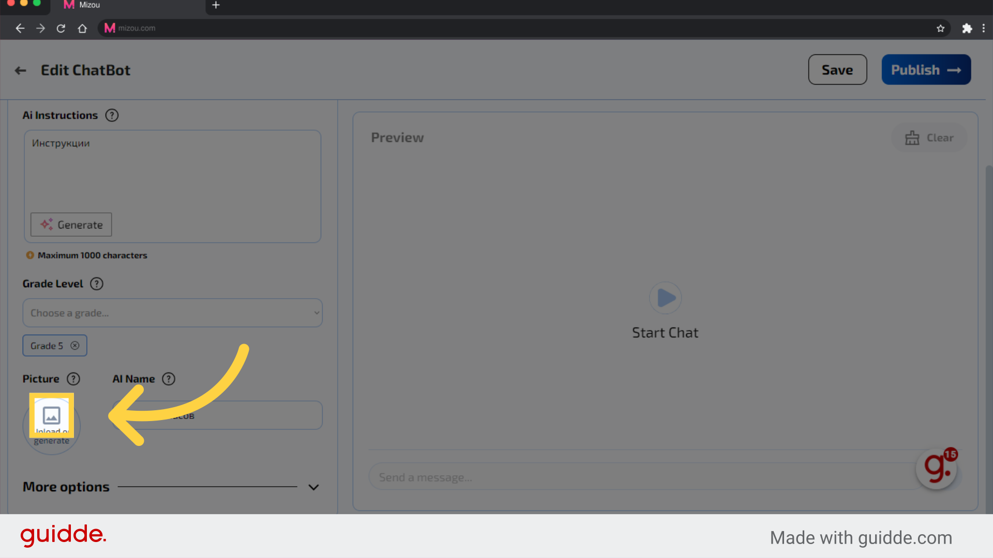Remove the Grade 5 tag

click(75, 346)
